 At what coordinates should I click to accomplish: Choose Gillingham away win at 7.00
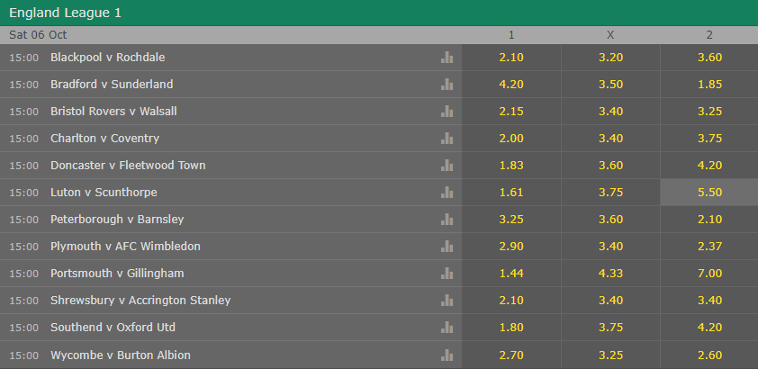(x=709, y=274)
